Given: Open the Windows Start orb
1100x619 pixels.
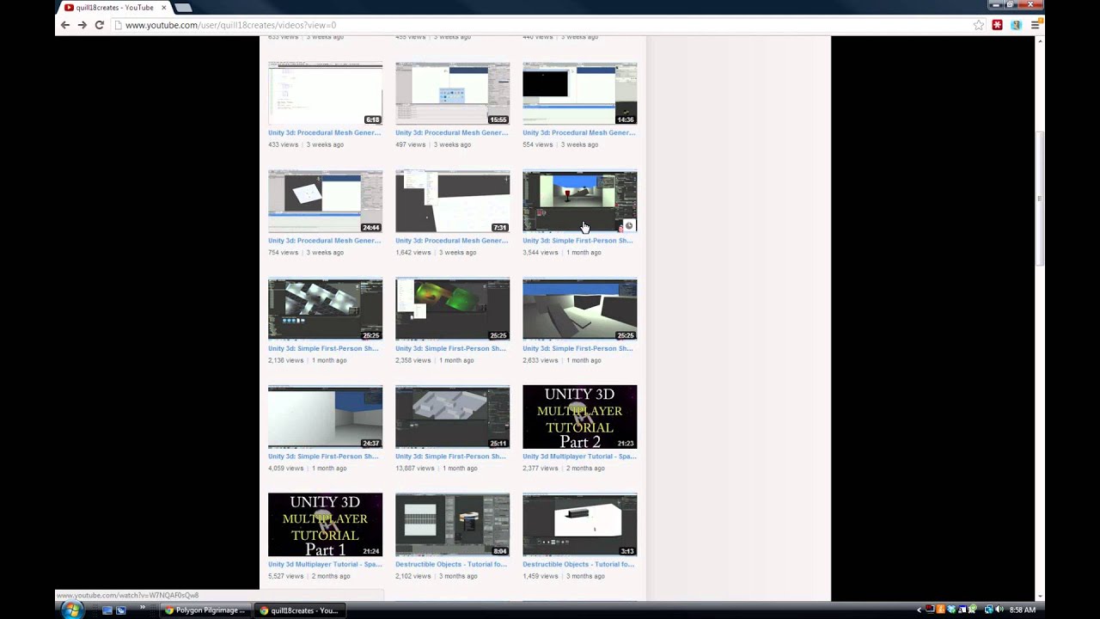Looking at the screenshot, I should (x=72, y=610).
